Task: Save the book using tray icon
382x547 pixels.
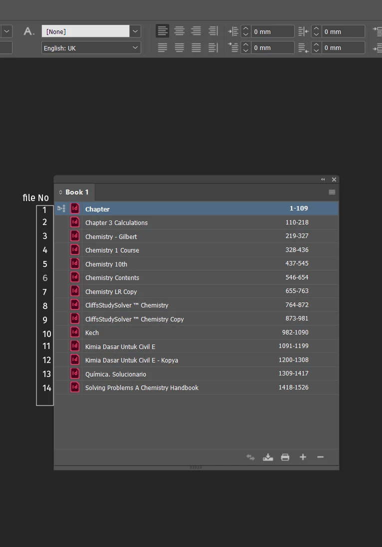Action: pyautogui.click(x=268, y=457)
